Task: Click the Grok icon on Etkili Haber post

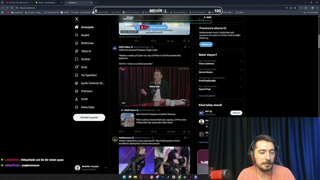Action: [x=185, y=47]
